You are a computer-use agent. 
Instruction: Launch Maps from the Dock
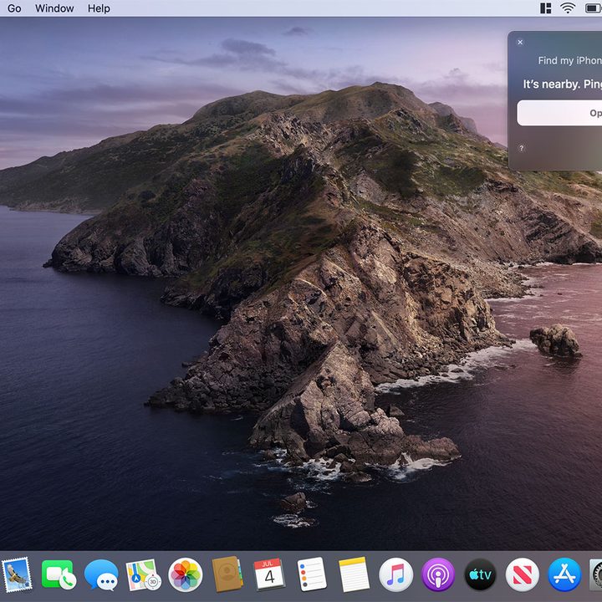143,574
